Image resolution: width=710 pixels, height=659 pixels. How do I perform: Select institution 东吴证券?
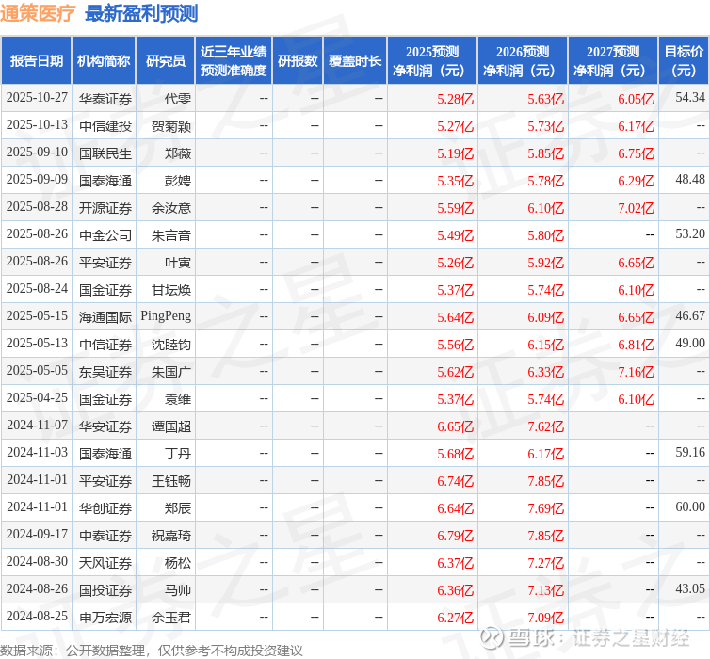click(x=105, y=372)
